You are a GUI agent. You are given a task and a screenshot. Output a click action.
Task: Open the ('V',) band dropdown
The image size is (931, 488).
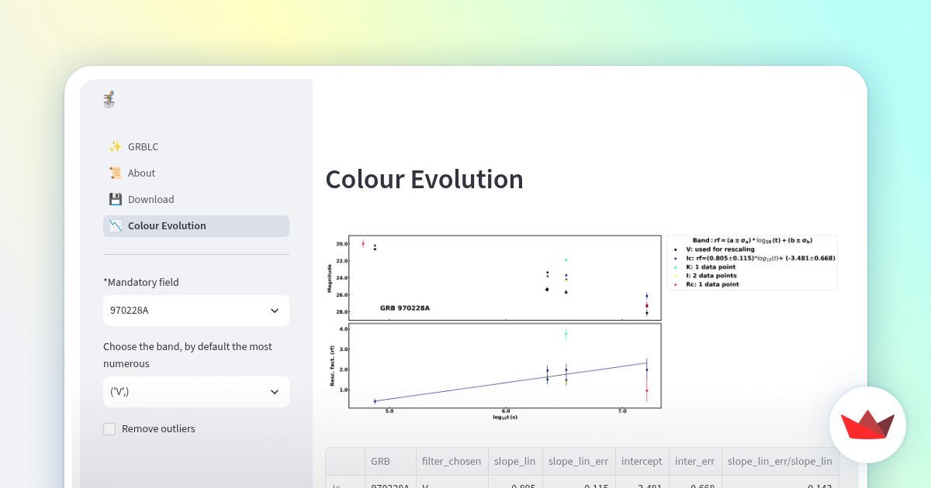[196, 392]
